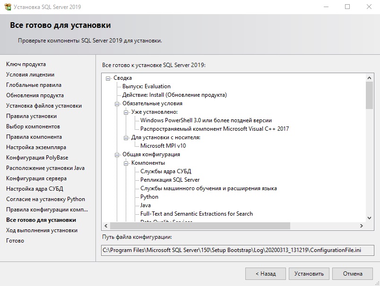Click the horizontal scrollbar thumb
Image resolution: width=380 pixels, height=286 pixels.
click(x=200, y=226)
